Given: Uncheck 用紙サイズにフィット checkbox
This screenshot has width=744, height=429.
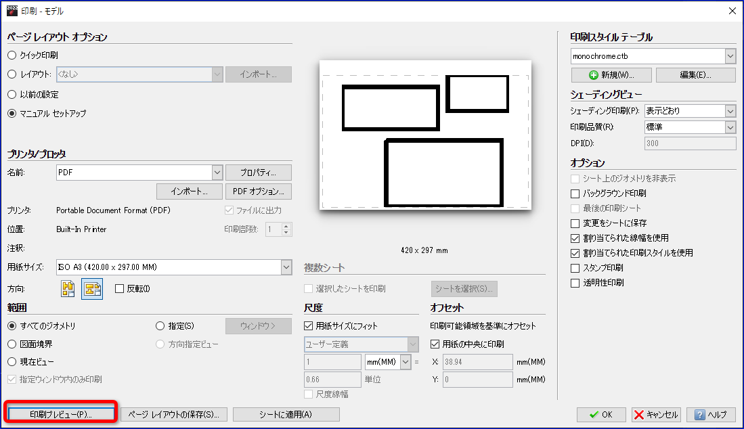Looking at the screenshot, I should point(309,325).
